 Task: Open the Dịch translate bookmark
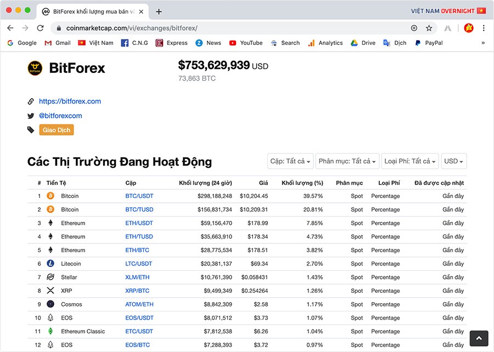[x=395, y=43]
